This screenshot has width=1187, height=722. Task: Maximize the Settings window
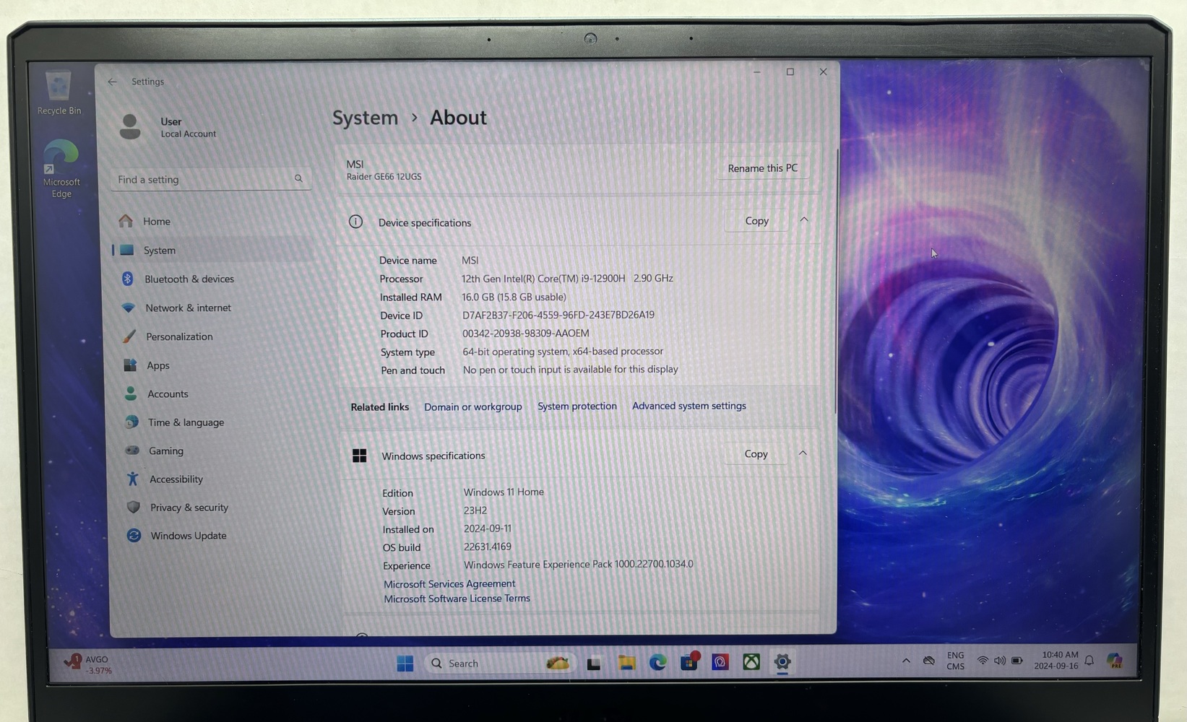point(790,71)
